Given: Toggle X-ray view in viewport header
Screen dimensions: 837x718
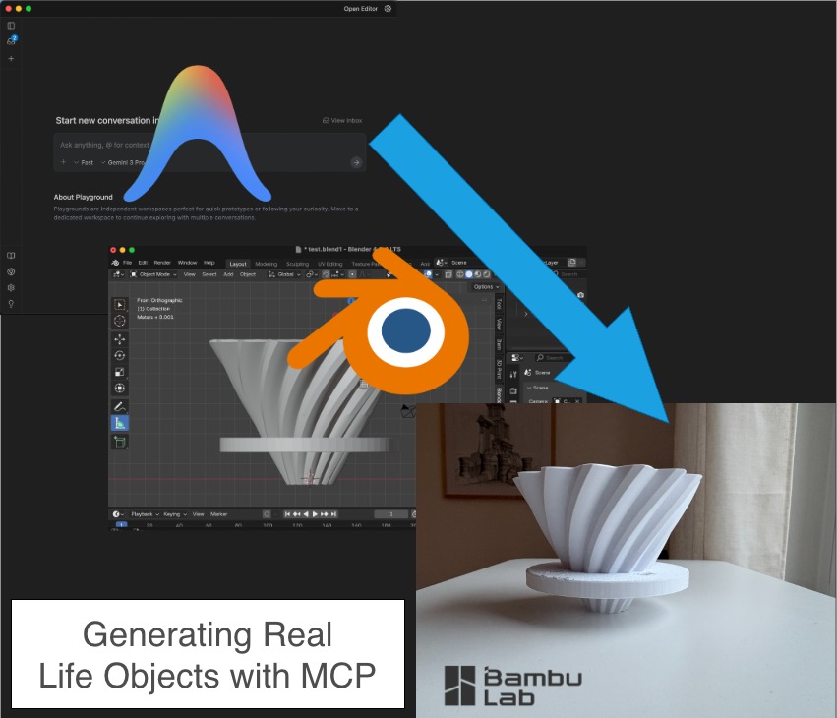Looking at the screenshot, I should [x=448, y=274].
